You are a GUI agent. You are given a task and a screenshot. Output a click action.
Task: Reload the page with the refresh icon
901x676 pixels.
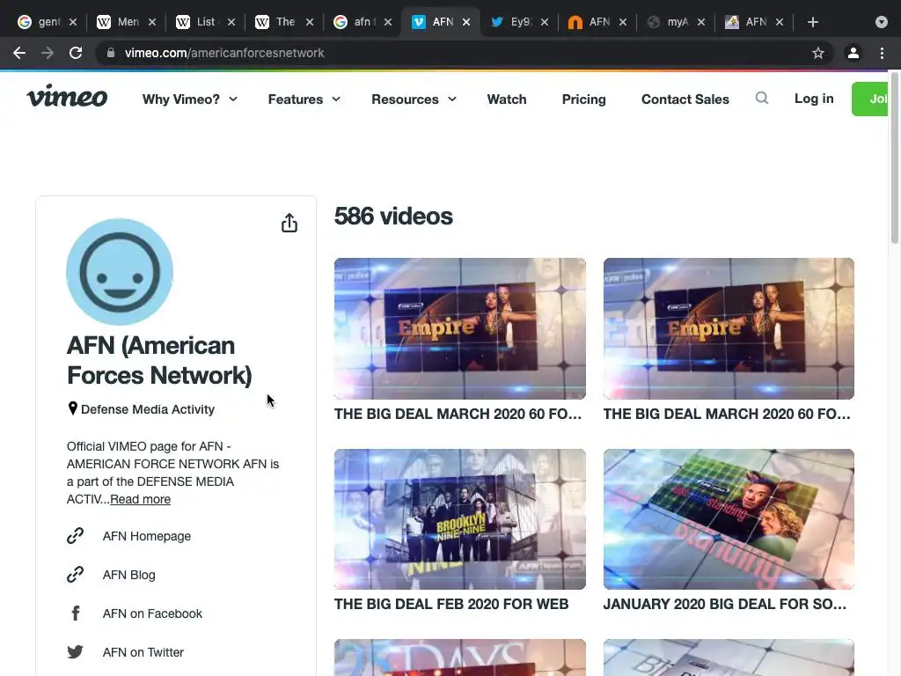76,53
